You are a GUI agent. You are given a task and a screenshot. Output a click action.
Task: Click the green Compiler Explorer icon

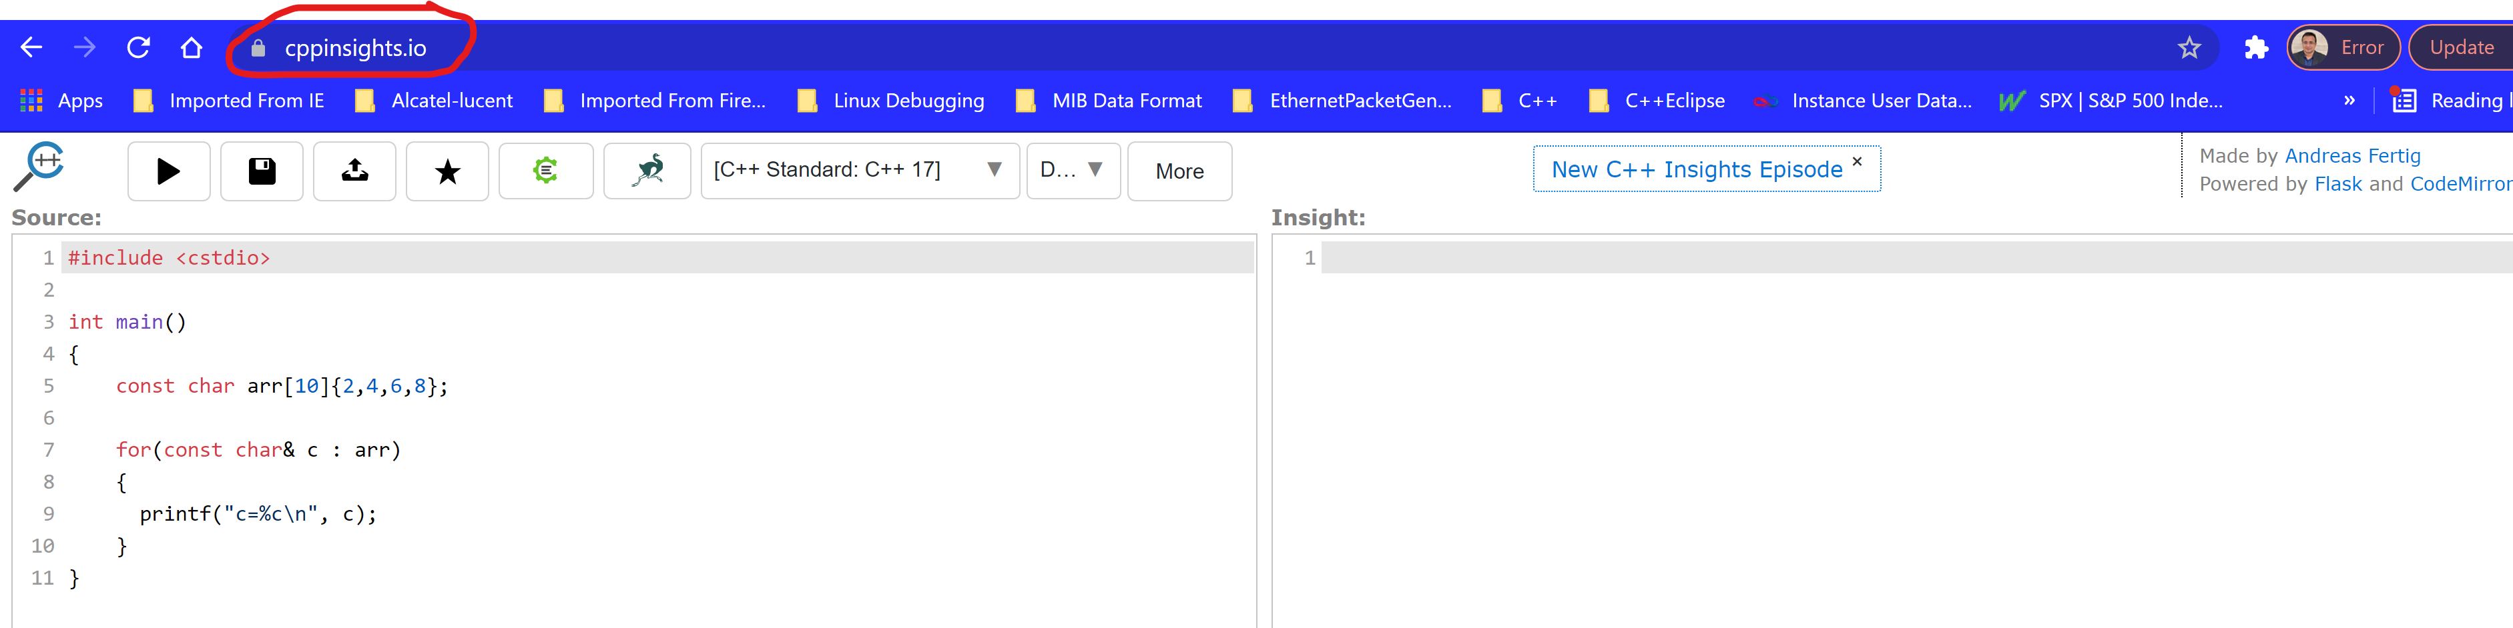[545, 171]
